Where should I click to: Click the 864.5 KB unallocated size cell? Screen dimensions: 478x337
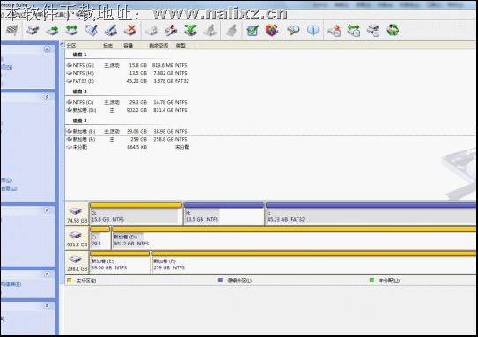pyautogui.click(x=136, y=147)
